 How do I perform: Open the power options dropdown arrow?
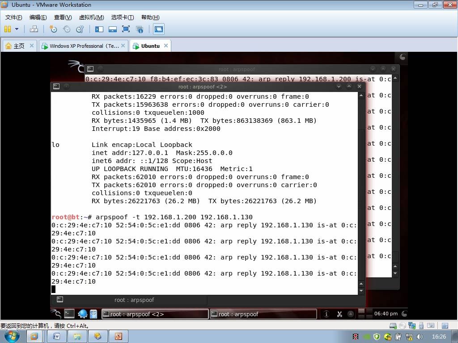[x=17, y=29]
